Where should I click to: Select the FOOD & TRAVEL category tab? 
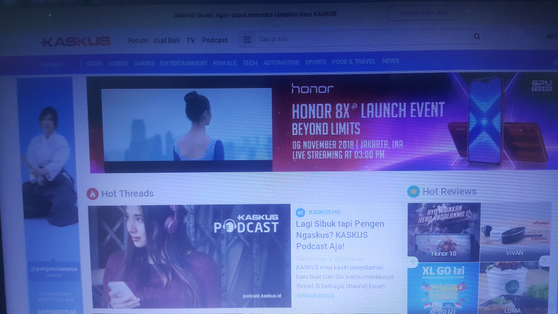pyautogui.click(x=354, y=62)
